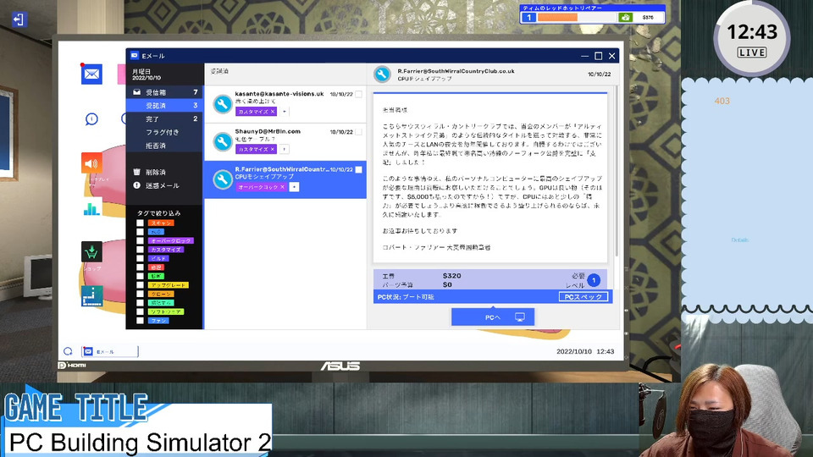Click the Eメール window title icon
Image resolution: width=813 pixels, height=457 pixels.
tap(135, 56)
